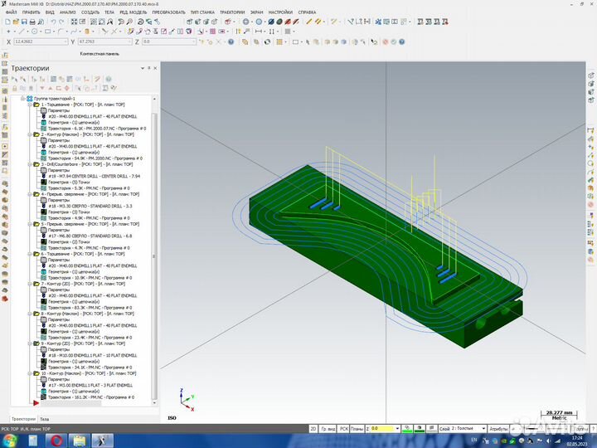The width and height of the screenshot is (597, 448).
Task: Open the ПРАВИТЬ menu
Action: click(x=31, y=12)
